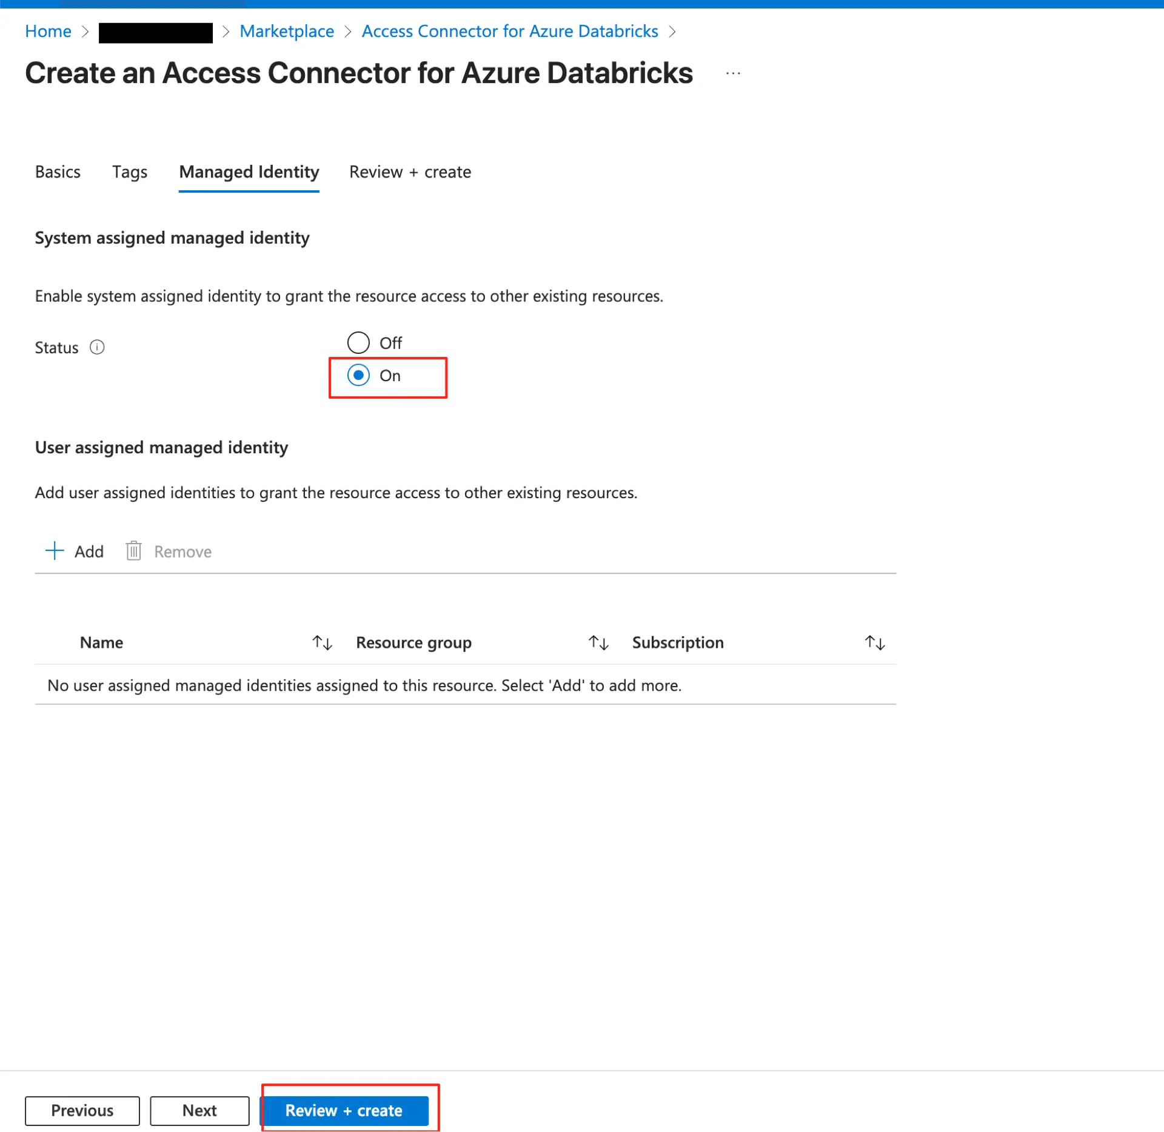Screen dimensions: 1164x1132
Task: Click the blue Review + create button
Action: tap(344, 1110)
